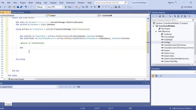
Task: Open the Extensions menu
Action: (x=71, y=3)
